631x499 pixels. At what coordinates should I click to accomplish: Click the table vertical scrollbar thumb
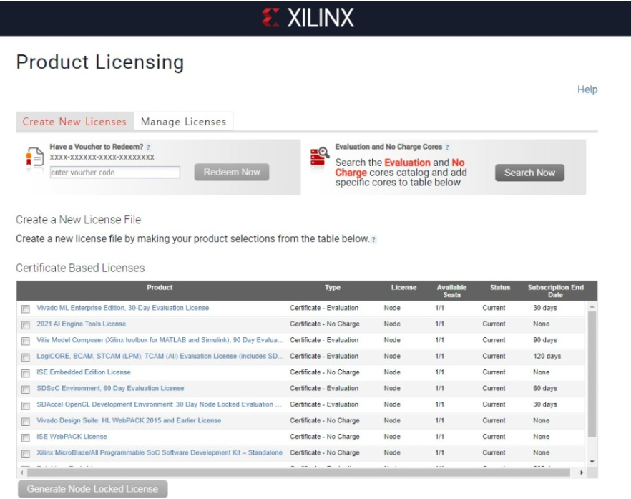pyautogui.click(x=592, y=374)
